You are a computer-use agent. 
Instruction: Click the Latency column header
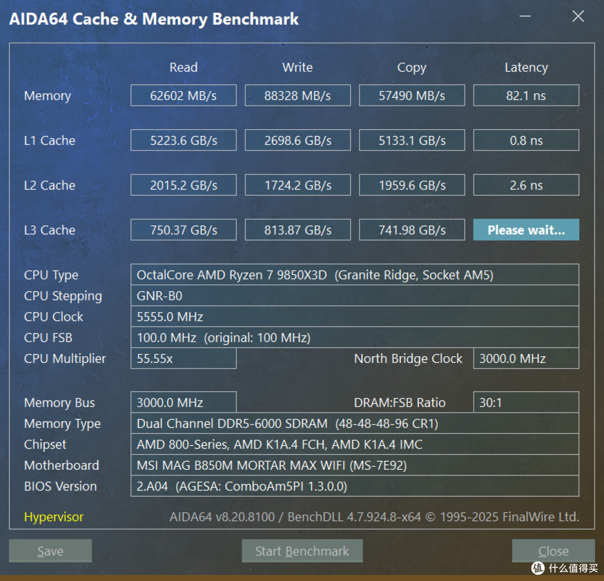[x=526, y=68]
